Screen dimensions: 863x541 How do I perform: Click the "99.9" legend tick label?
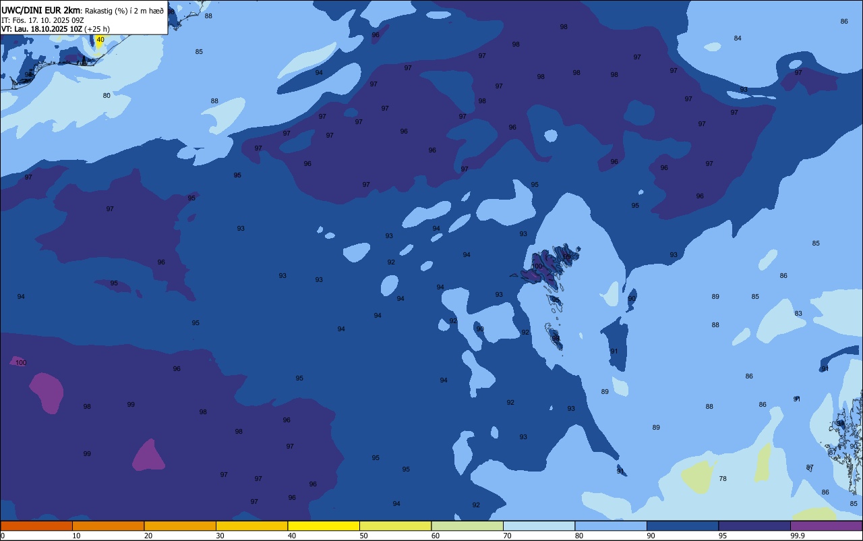pyautogui.click(x=798, y=536)
